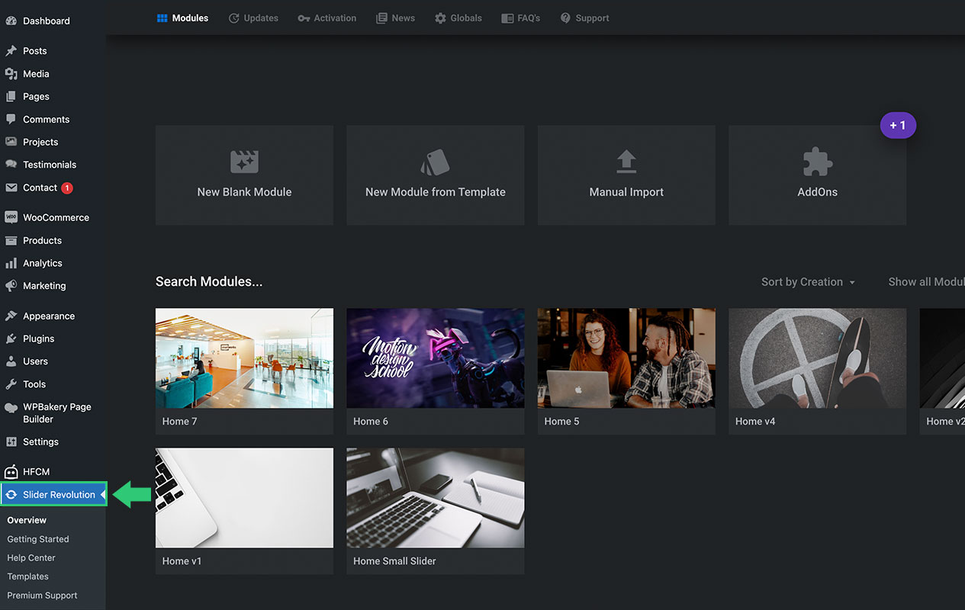Screen dimensions: 965x610
Task: Open the Show all Modules filter dropdown
Action: (926, 282)
